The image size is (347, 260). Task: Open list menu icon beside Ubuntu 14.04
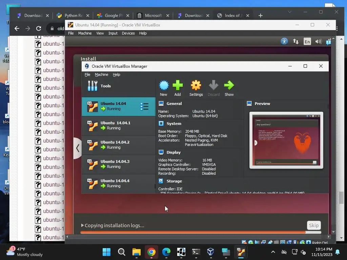click(x=144, y=107)
